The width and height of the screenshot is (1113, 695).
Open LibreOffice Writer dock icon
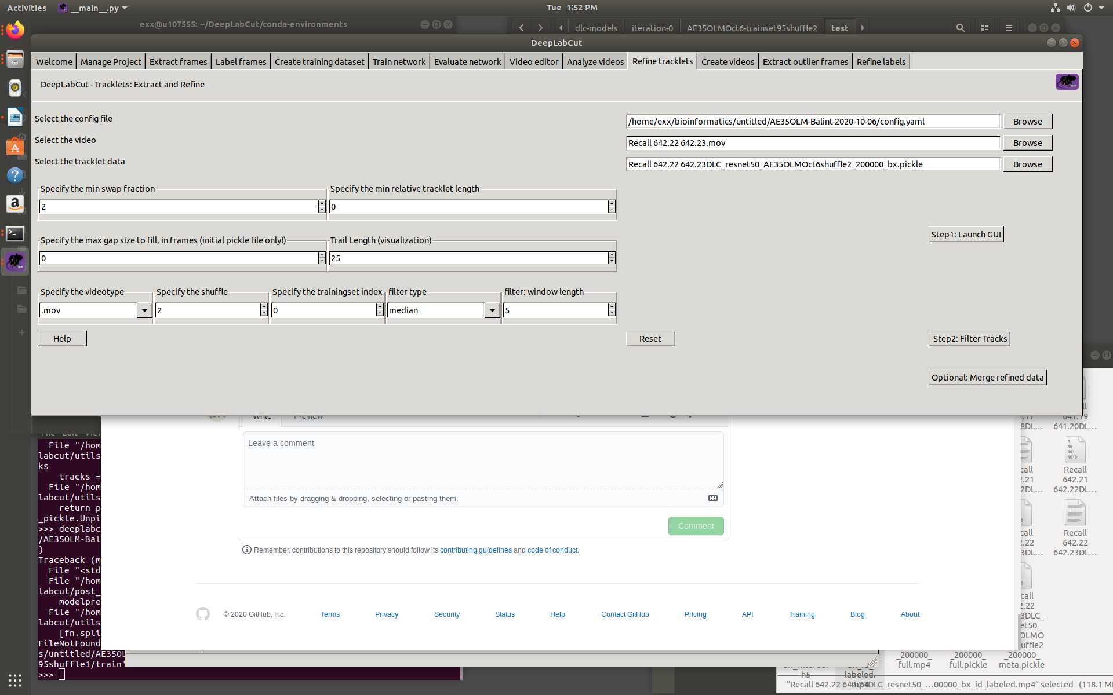tap(15, 118)
